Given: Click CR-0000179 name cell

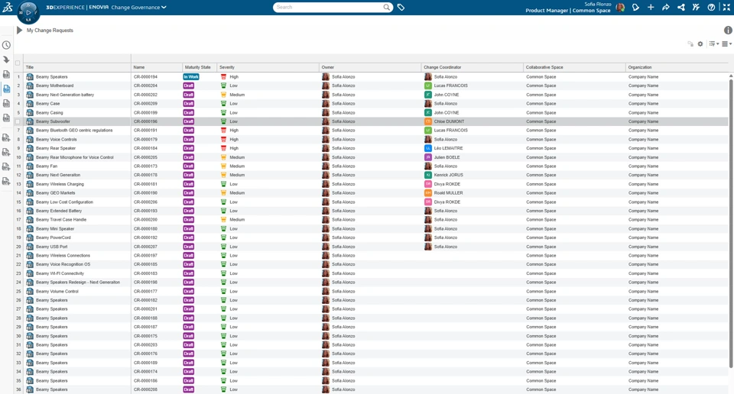Looking at the screenshot, I should pos(145,139).
